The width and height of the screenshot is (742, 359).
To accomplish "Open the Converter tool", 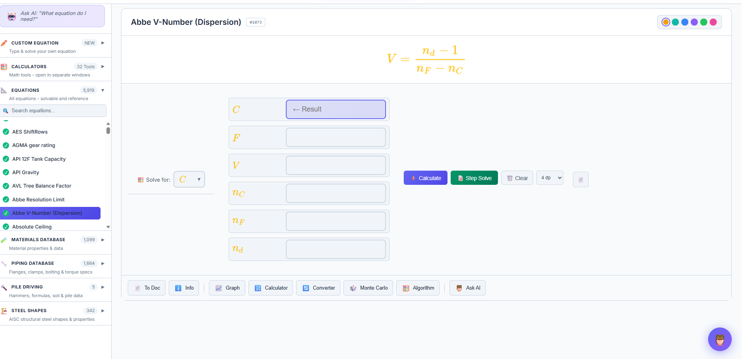I will (318, 288).
